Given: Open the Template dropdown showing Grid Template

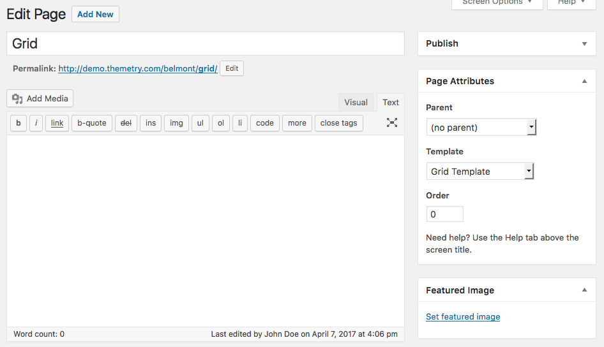Looking at the screenshot, I should click(479, 172).
